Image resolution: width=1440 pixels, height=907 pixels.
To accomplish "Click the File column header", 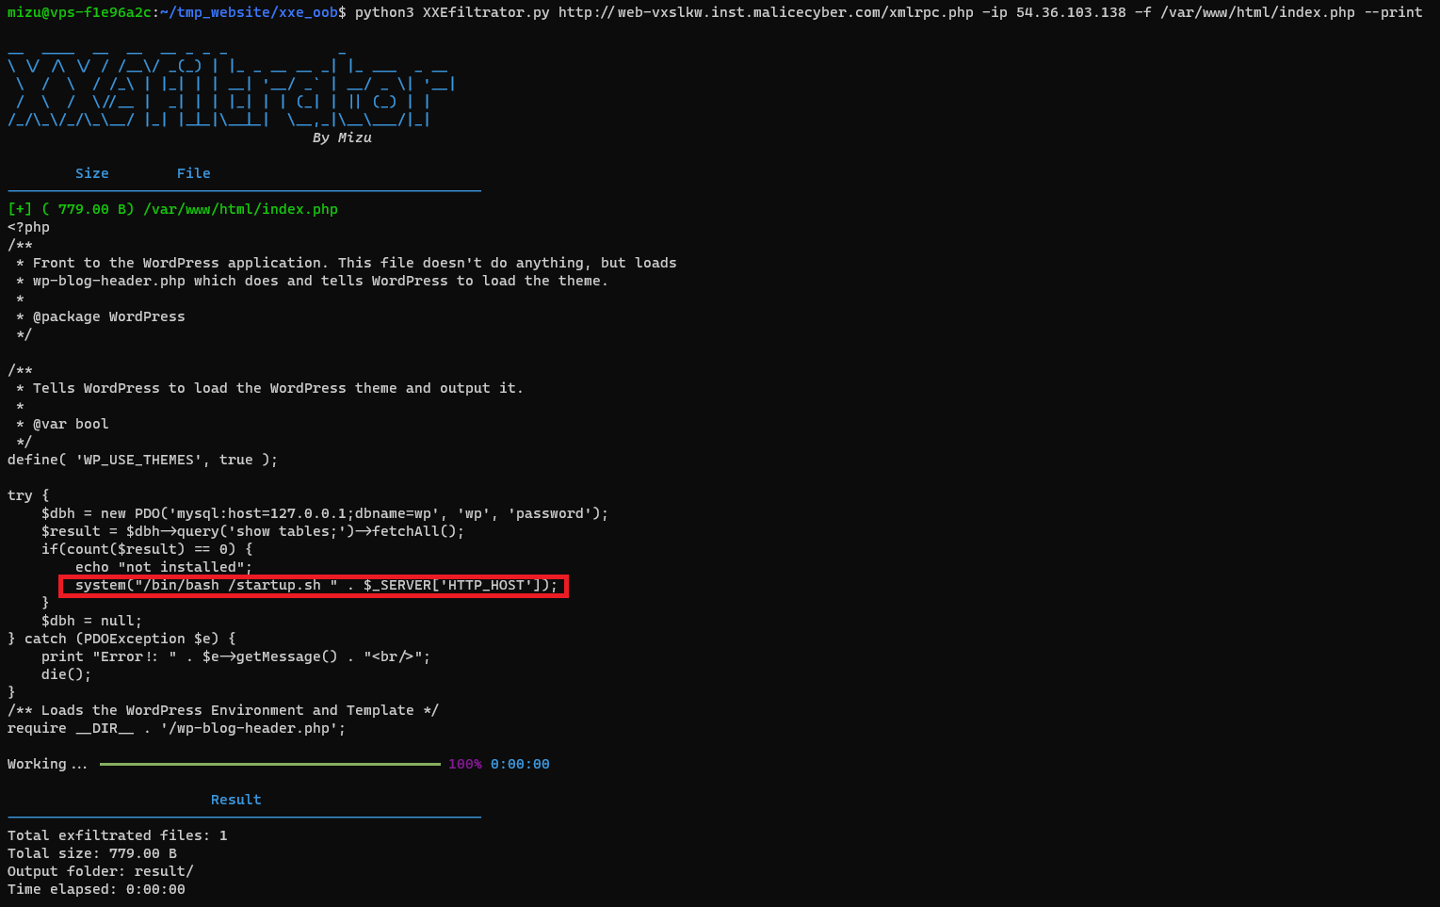I will point(194,173).
